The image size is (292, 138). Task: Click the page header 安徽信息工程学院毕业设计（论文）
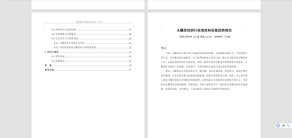[x=89, y=22]
